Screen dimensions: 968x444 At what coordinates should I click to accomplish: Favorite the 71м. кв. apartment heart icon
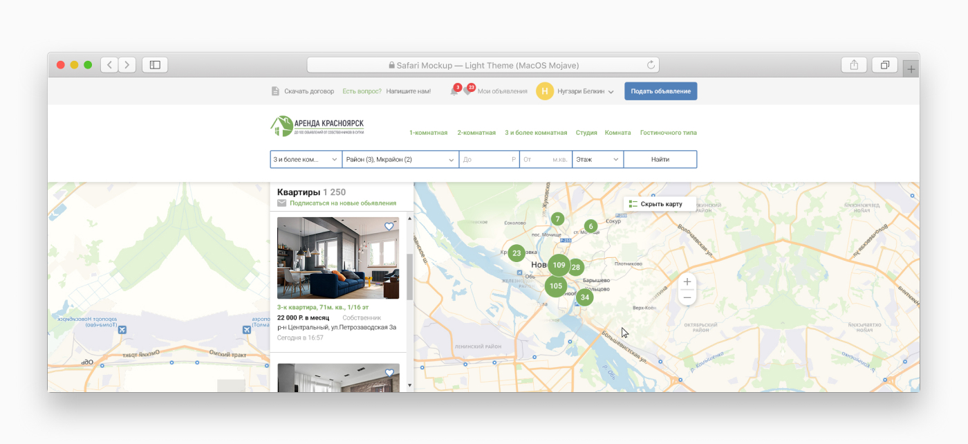pyautogui.click(x=389, y=227)
